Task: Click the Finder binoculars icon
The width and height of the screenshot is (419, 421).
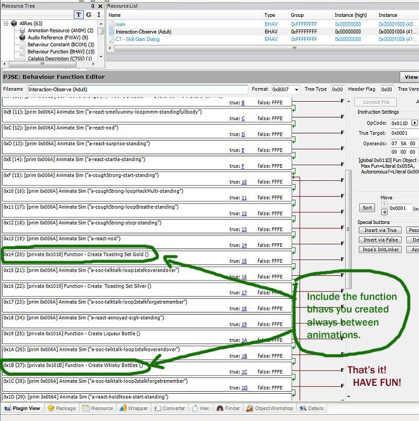Action: pyautogui.click(x=220, y=408)
